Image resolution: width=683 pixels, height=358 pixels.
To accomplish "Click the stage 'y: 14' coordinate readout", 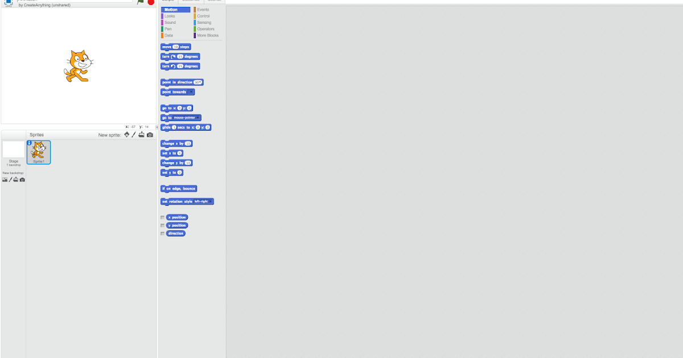I will [144, 127].
